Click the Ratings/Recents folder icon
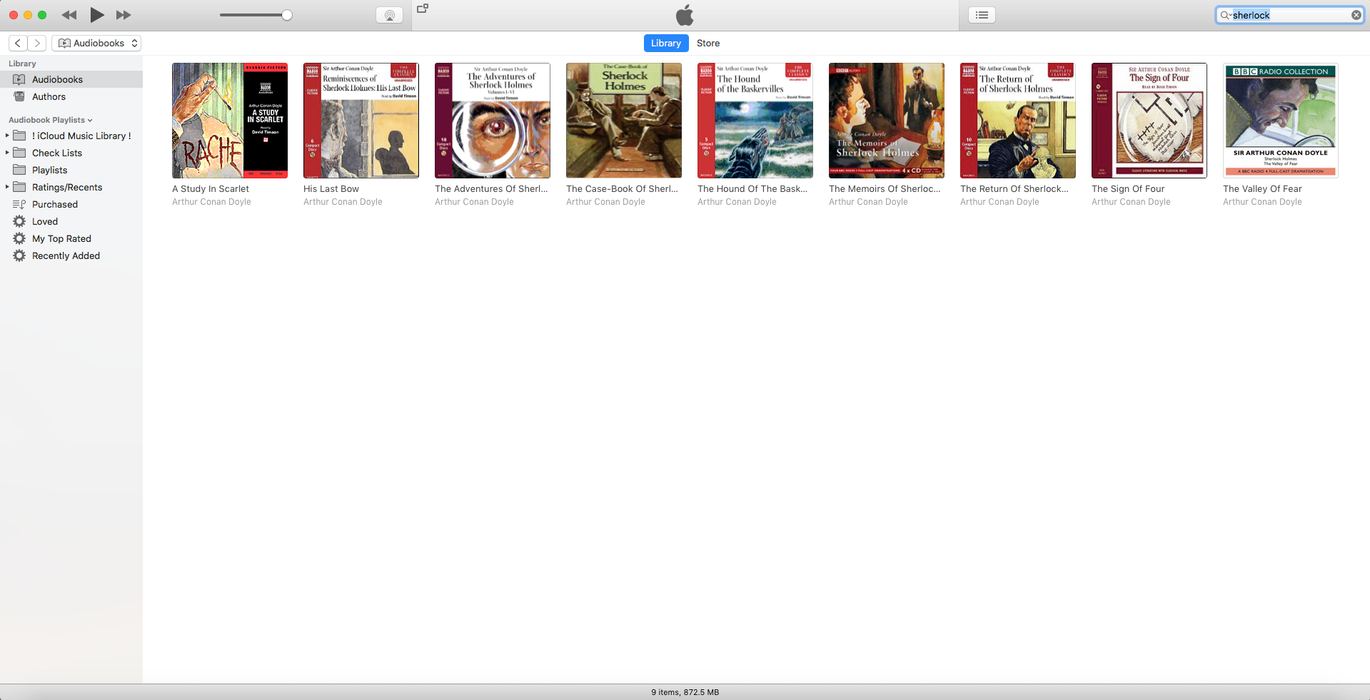Image resolution: width=1370 pixels, height=700 pixels. pos(19,187)
